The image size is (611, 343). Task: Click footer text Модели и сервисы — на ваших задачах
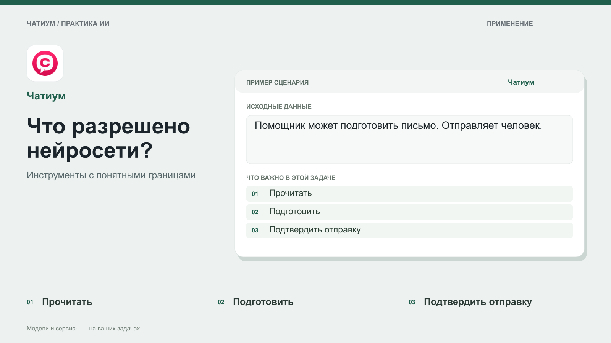pyautogui.click(x=83, y=329)
